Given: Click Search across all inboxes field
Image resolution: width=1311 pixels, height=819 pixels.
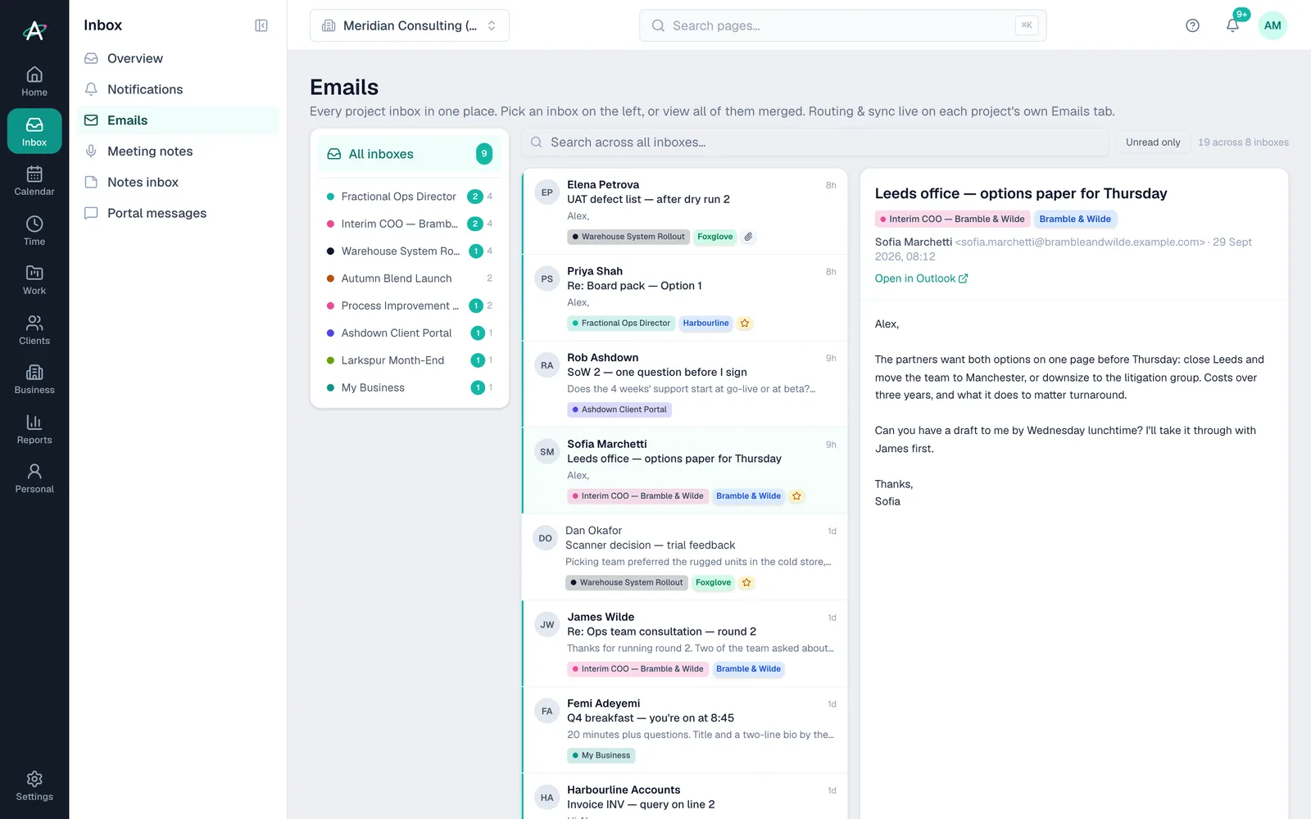Looking at the screenshot, I should (x=815, y=143).
